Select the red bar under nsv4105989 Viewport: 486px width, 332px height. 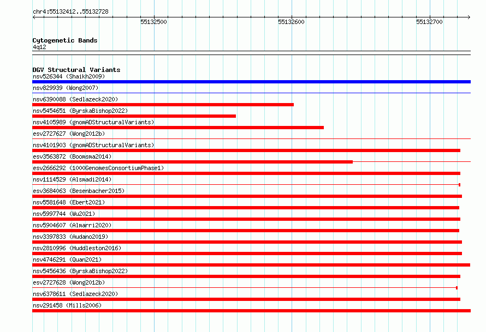(178, 128)
